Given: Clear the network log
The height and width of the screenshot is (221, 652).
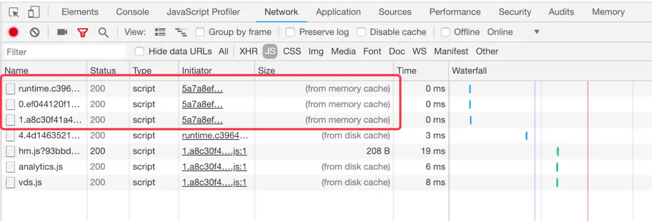Looking at the screenshot, I should (x=35, y=33).
